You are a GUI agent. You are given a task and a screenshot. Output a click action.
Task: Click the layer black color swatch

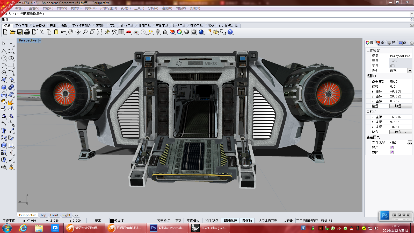(112, 221)
